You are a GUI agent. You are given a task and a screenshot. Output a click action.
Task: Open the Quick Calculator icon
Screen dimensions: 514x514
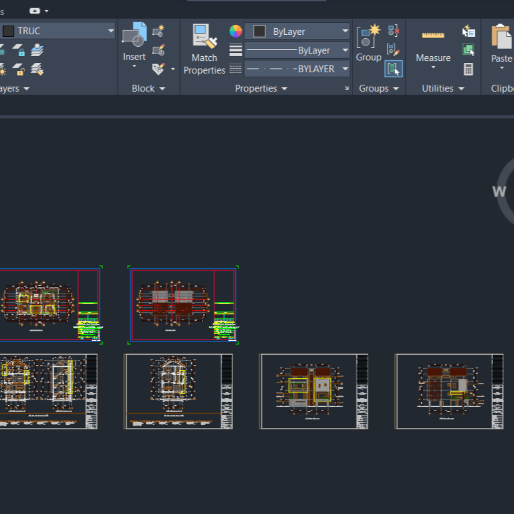click(x=468, y=69)
